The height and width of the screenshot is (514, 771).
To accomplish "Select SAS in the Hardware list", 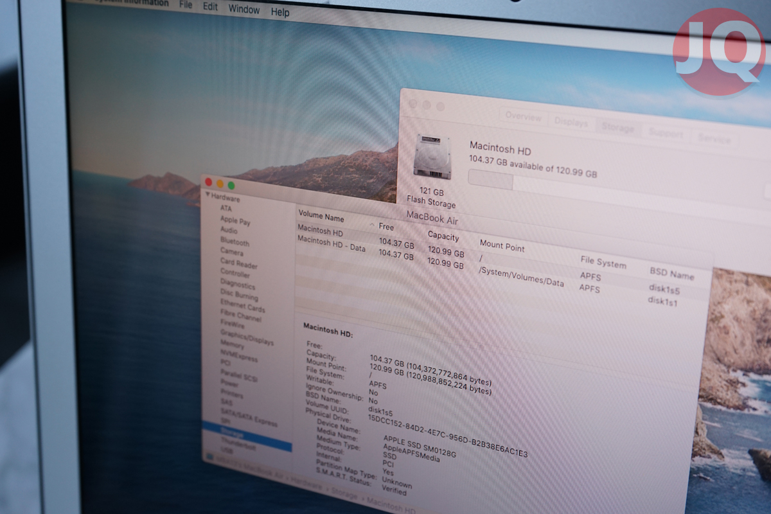I will [x=227, y=403].
